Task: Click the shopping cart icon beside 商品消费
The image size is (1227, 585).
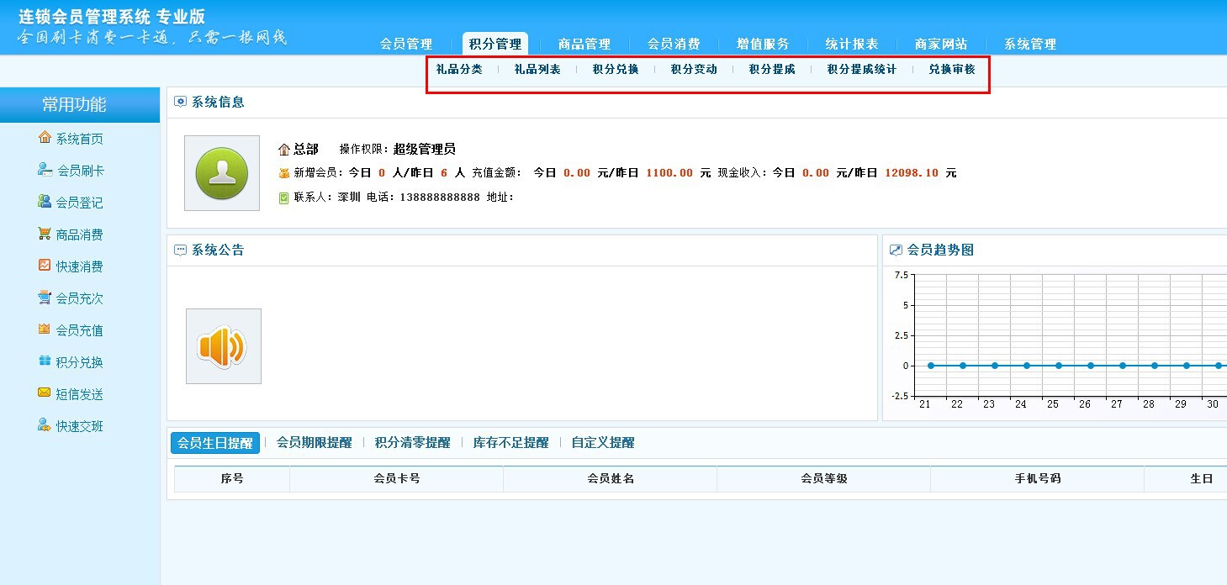Action: coord(45,234)
